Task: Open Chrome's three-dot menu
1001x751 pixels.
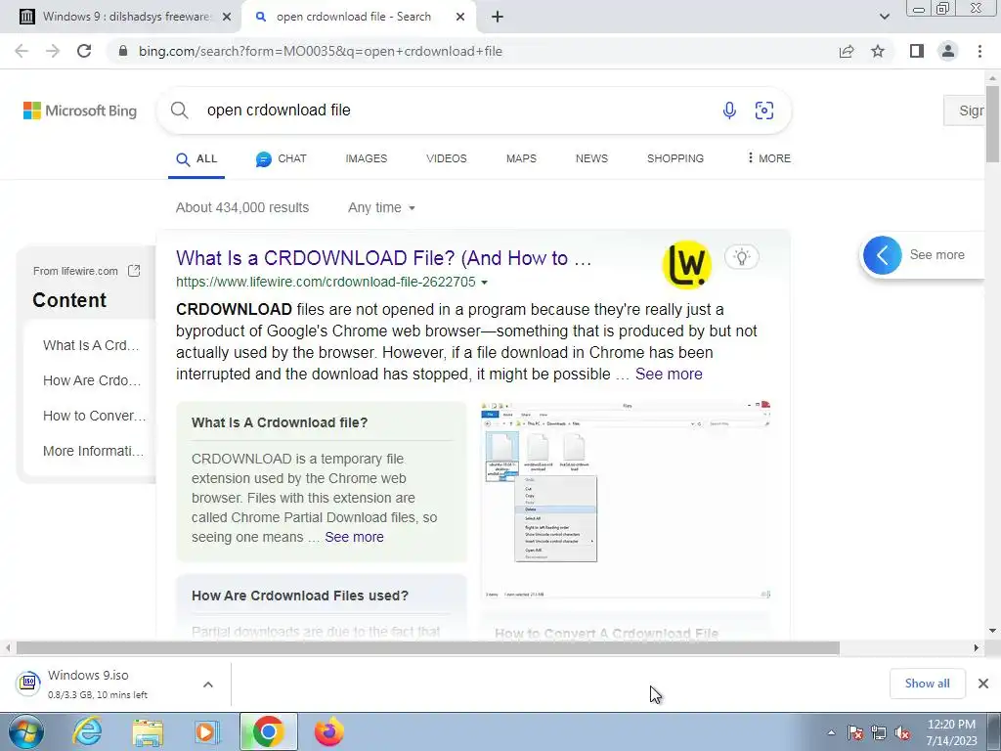Action: coord(979,51)
